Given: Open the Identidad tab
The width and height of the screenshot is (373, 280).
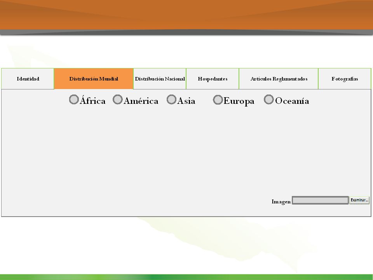Looking at the screenshot, I should [28, 79].
